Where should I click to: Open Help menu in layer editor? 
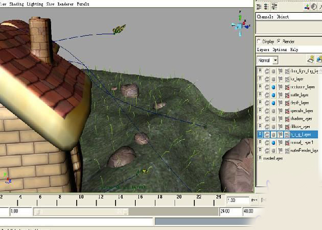point(294,50)
